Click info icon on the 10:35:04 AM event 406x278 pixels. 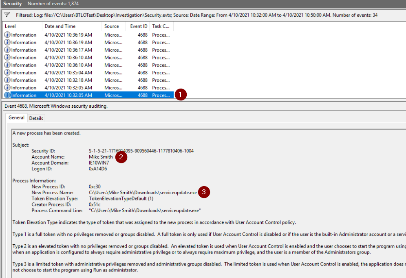point(7,73)
